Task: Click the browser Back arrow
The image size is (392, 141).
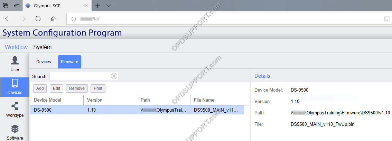Action: click(8, 19)
